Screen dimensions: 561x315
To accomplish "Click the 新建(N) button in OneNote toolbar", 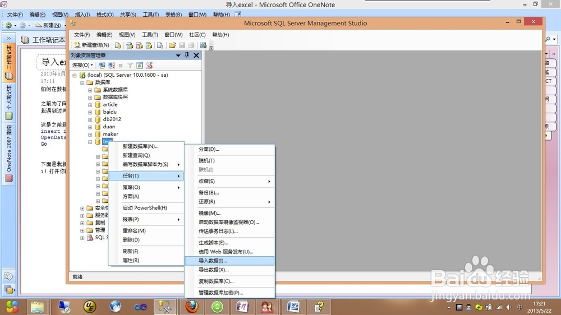I will click(48, 25).
